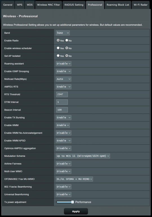The image size is (152, 217).
Task: Open the Wi-Fi Radar tab
Action: 140,5
